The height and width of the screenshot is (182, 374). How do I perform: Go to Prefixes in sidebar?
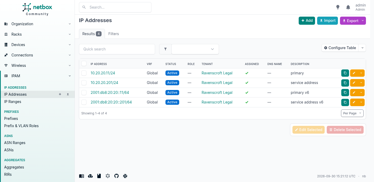[x=11, y=119]
